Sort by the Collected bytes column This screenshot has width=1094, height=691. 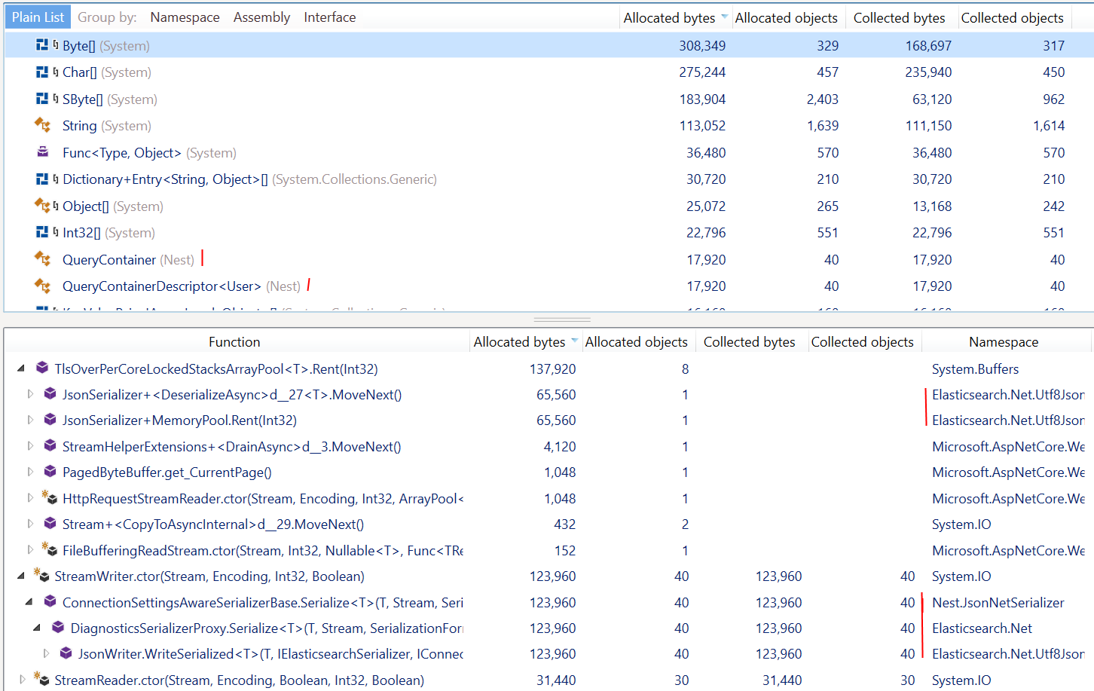tap(899, 17)
